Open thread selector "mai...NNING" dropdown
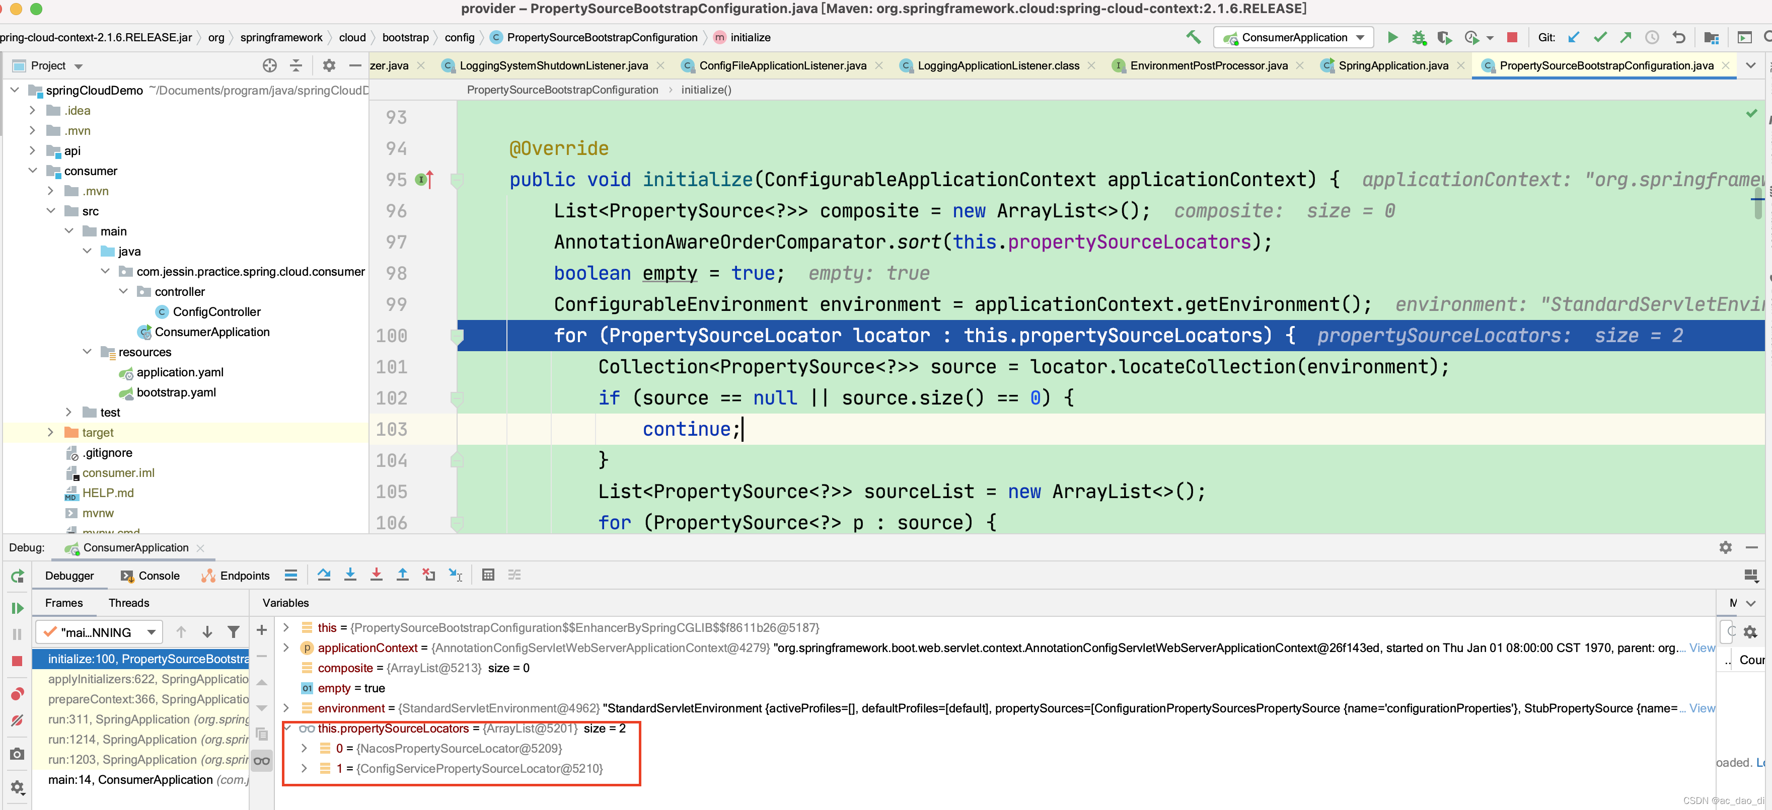The height and width of the screenshot is (810, 1772). [x=99, y=632]
